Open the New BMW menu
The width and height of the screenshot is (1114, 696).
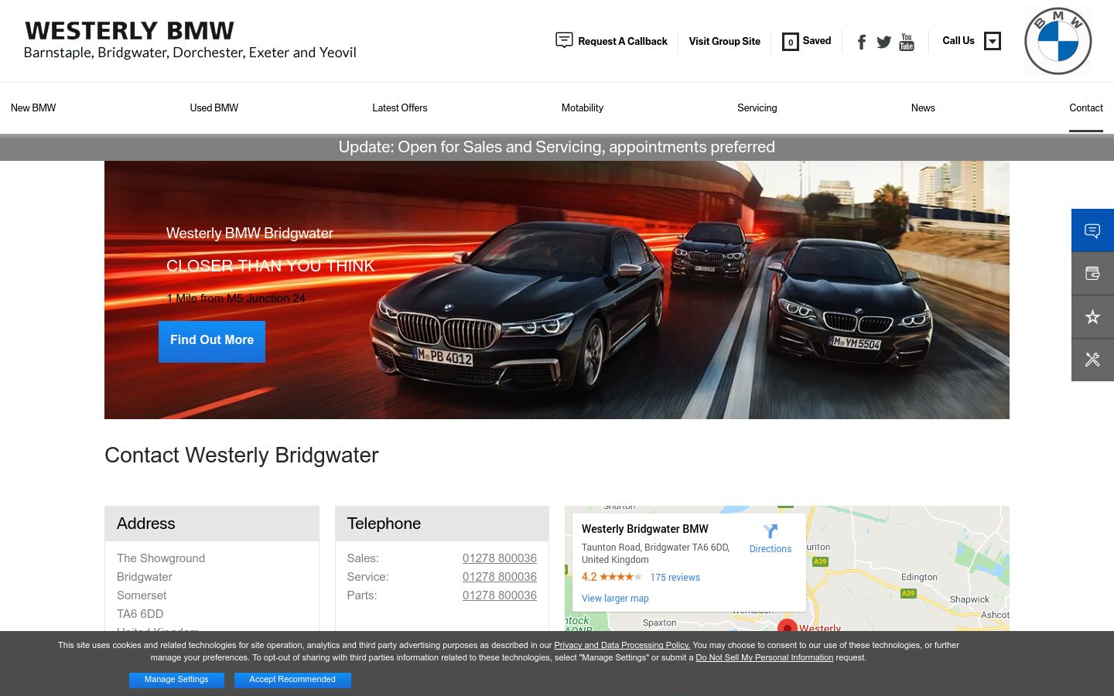tap(33, 107)
